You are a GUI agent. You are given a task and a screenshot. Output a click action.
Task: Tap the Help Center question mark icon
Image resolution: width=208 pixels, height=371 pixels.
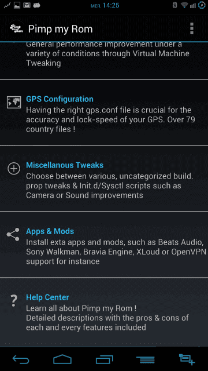point(14,301)
